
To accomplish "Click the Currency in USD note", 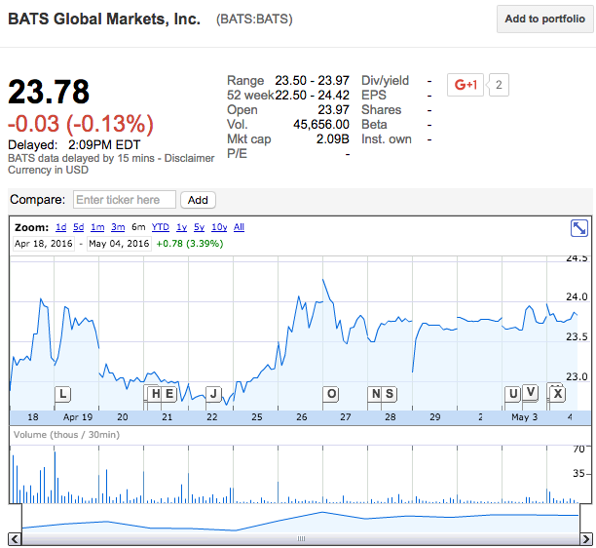I will pos(49,170).
